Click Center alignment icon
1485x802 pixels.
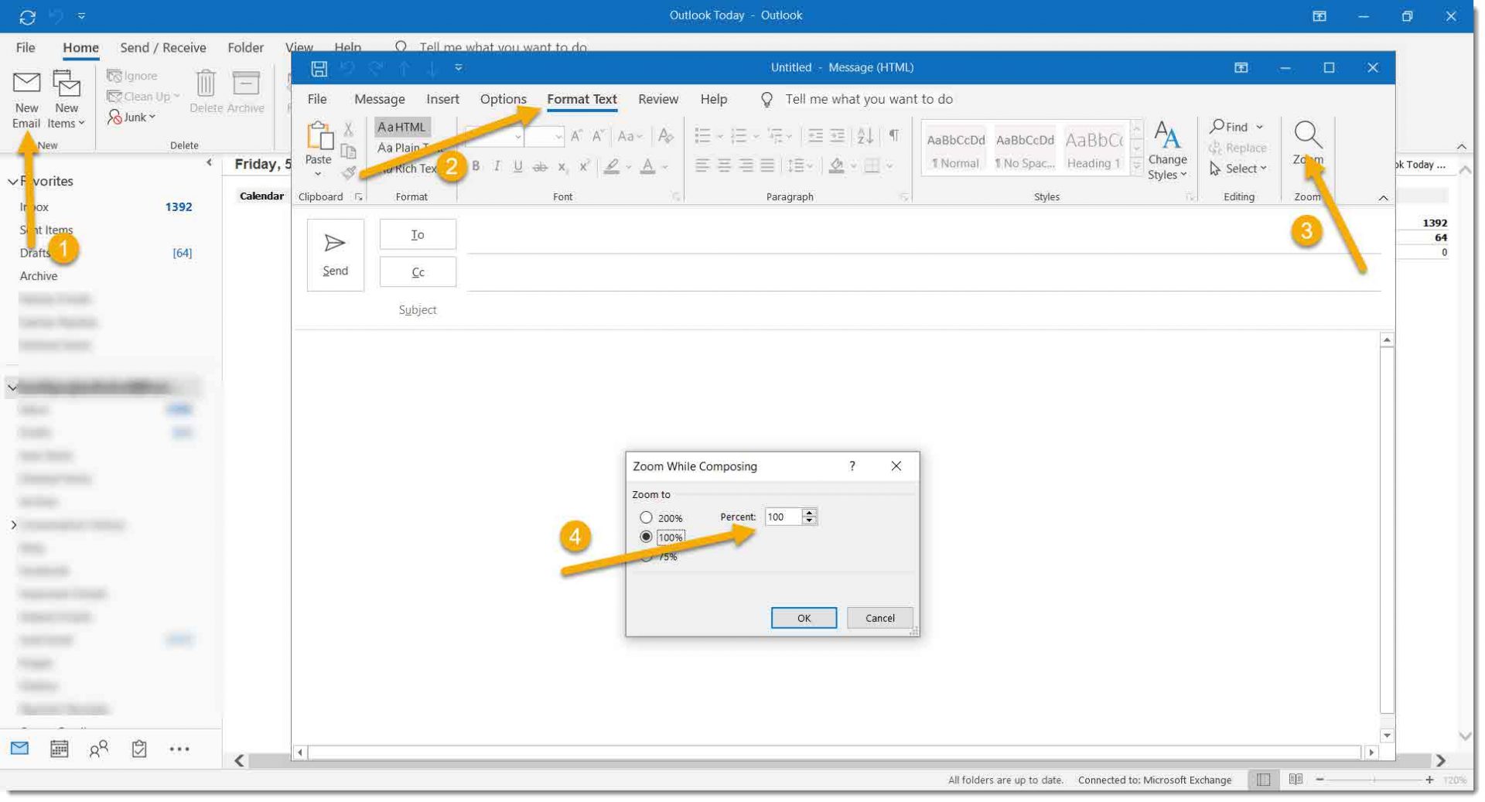pos(724,166)
